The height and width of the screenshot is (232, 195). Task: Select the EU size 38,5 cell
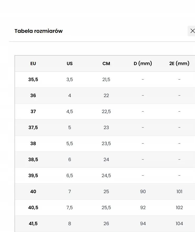point(33,159)
